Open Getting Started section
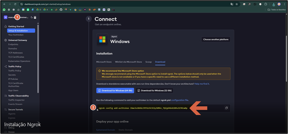The width and height of the screenshot is (288, 134). coord(16,27)
